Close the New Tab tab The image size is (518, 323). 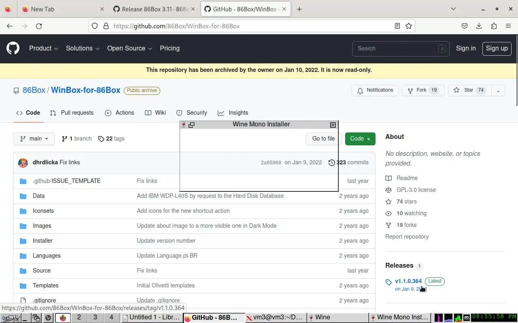click(x=102, y=9)
